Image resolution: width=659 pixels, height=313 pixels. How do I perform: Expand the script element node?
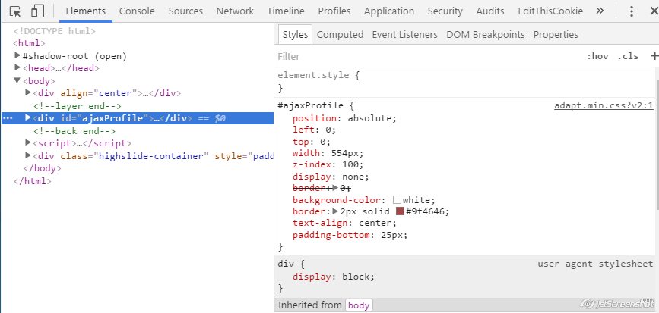(x=28, y=142)
